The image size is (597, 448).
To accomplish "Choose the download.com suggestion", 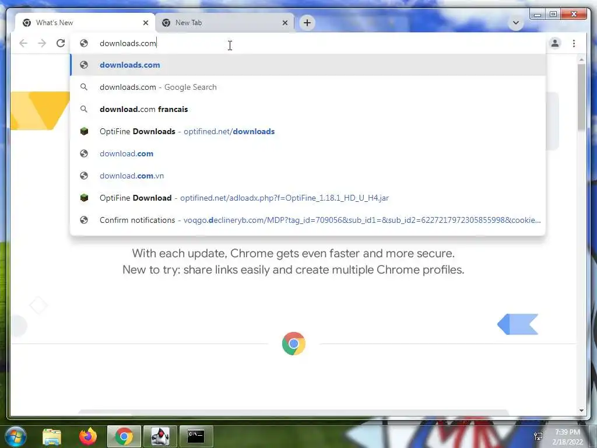I will (308, 153).
